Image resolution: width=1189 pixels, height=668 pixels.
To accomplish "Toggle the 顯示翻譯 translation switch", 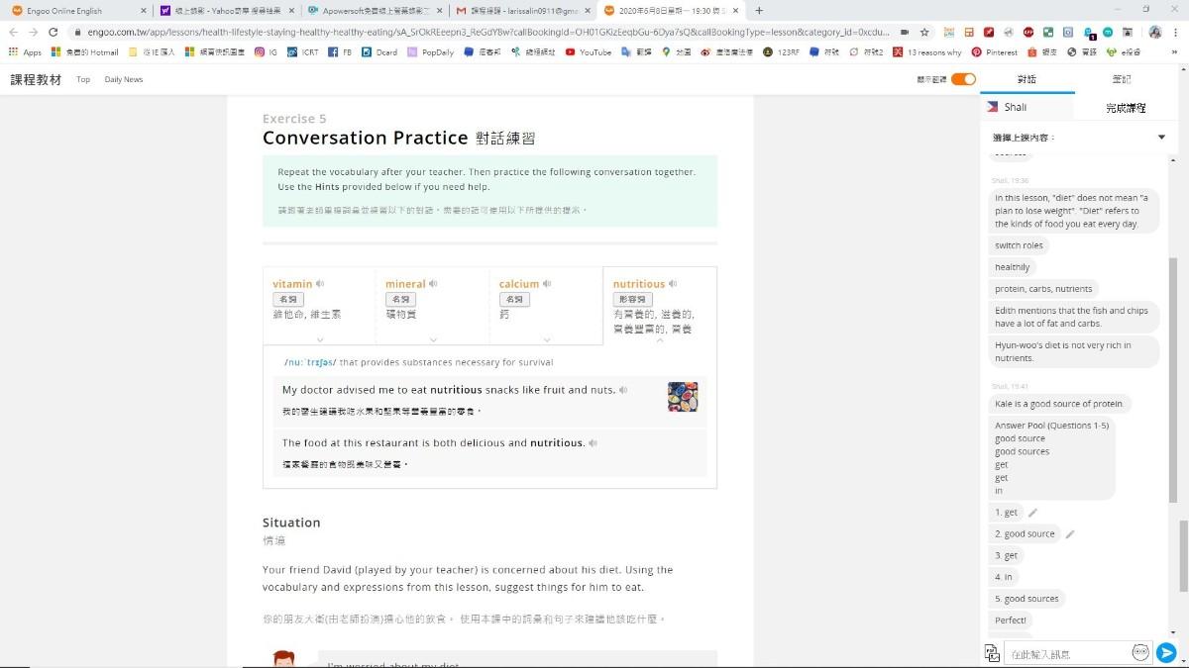I will click(963, 79).
